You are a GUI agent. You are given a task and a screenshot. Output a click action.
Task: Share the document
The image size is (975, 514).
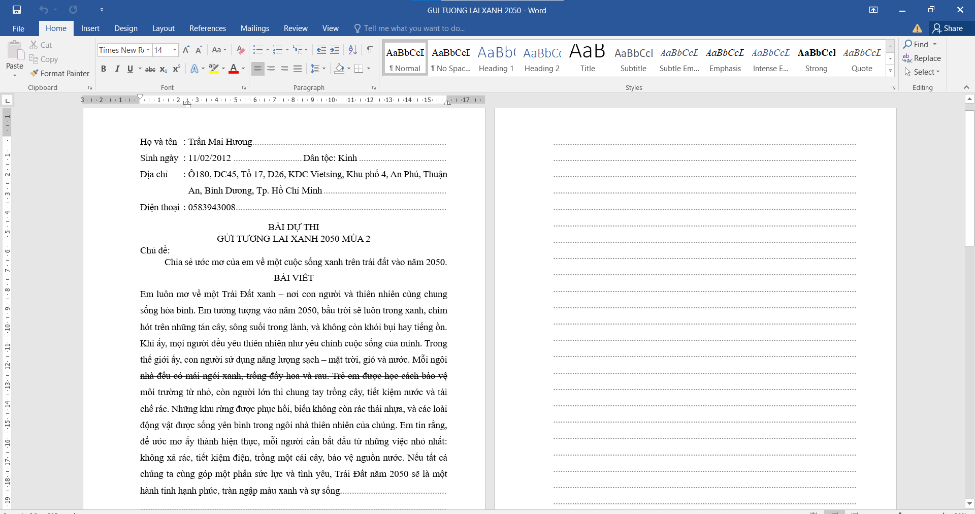tap(948, 28)
